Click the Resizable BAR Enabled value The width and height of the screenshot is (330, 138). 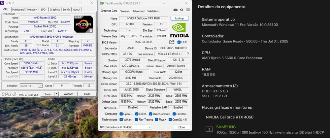(x=178, y=107)
